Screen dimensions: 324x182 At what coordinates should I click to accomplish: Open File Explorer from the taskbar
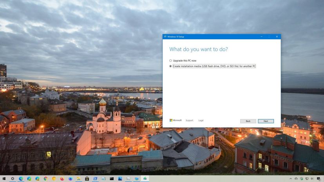click(x=79, y=178)
